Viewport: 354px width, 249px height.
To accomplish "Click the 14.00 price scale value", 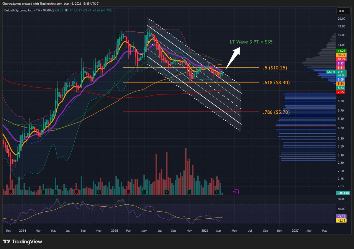I will (342, 45).
